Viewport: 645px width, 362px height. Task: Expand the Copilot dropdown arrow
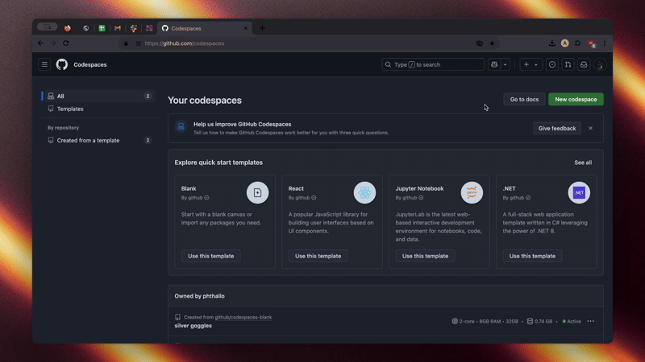point(506,64)
